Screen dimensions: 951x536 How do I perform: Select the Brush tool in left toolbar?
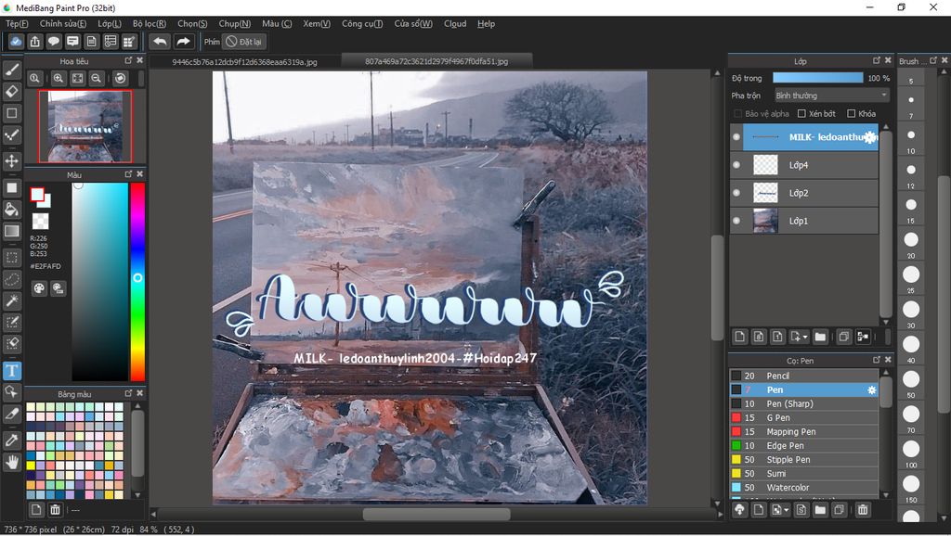(x=11, y=70)
